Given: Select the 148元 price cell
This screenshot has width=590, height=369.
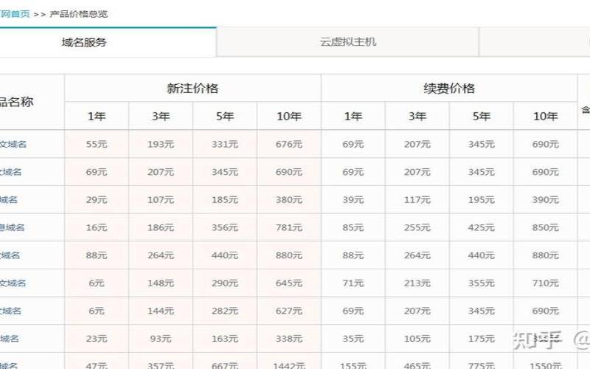Looking at the screenshot, I should (x=161, y=283).
